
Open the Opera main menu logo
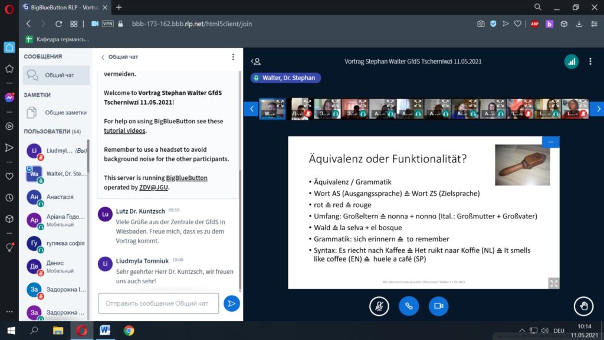(9, 9)
